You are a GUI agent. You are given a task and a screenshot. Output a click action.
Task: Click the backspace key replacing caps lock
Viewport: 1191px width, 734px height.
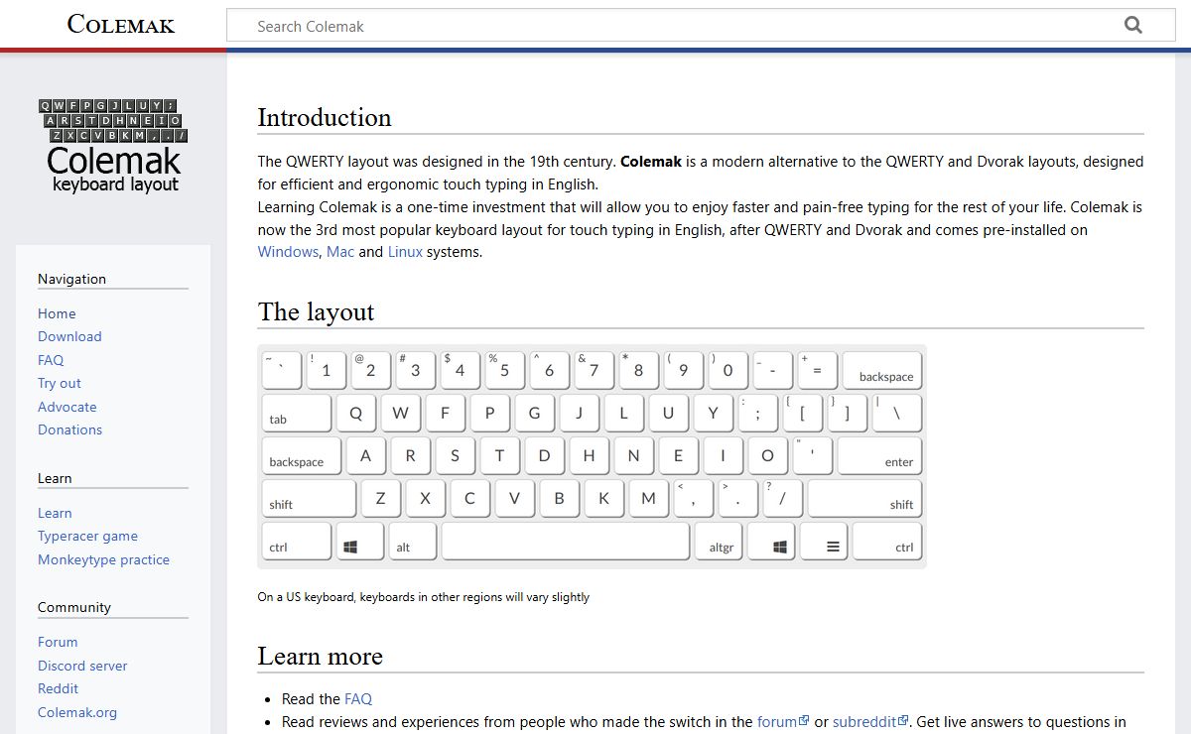tap(301, 456)
